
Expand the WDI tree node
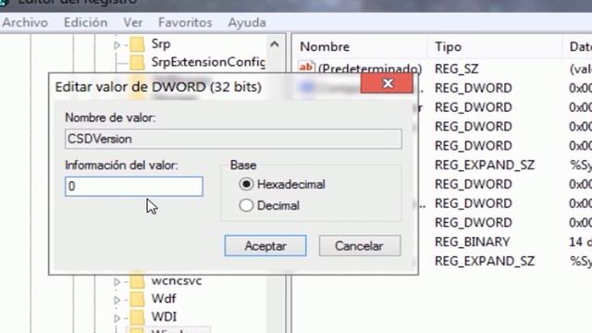pyautogui.click(x=117, y=318)
